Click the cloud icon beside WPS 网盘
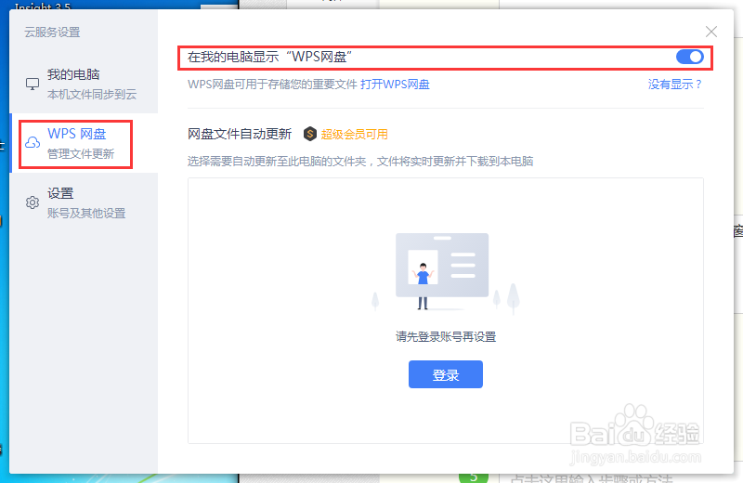Screen dimensions: 743x483 (x=33, y=142)
